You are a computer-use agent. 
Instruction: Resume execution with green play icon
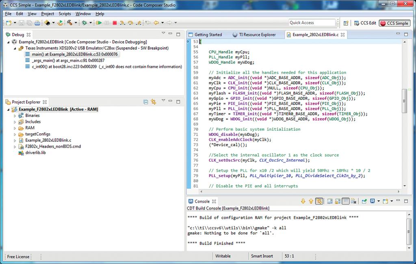[99, 23]
